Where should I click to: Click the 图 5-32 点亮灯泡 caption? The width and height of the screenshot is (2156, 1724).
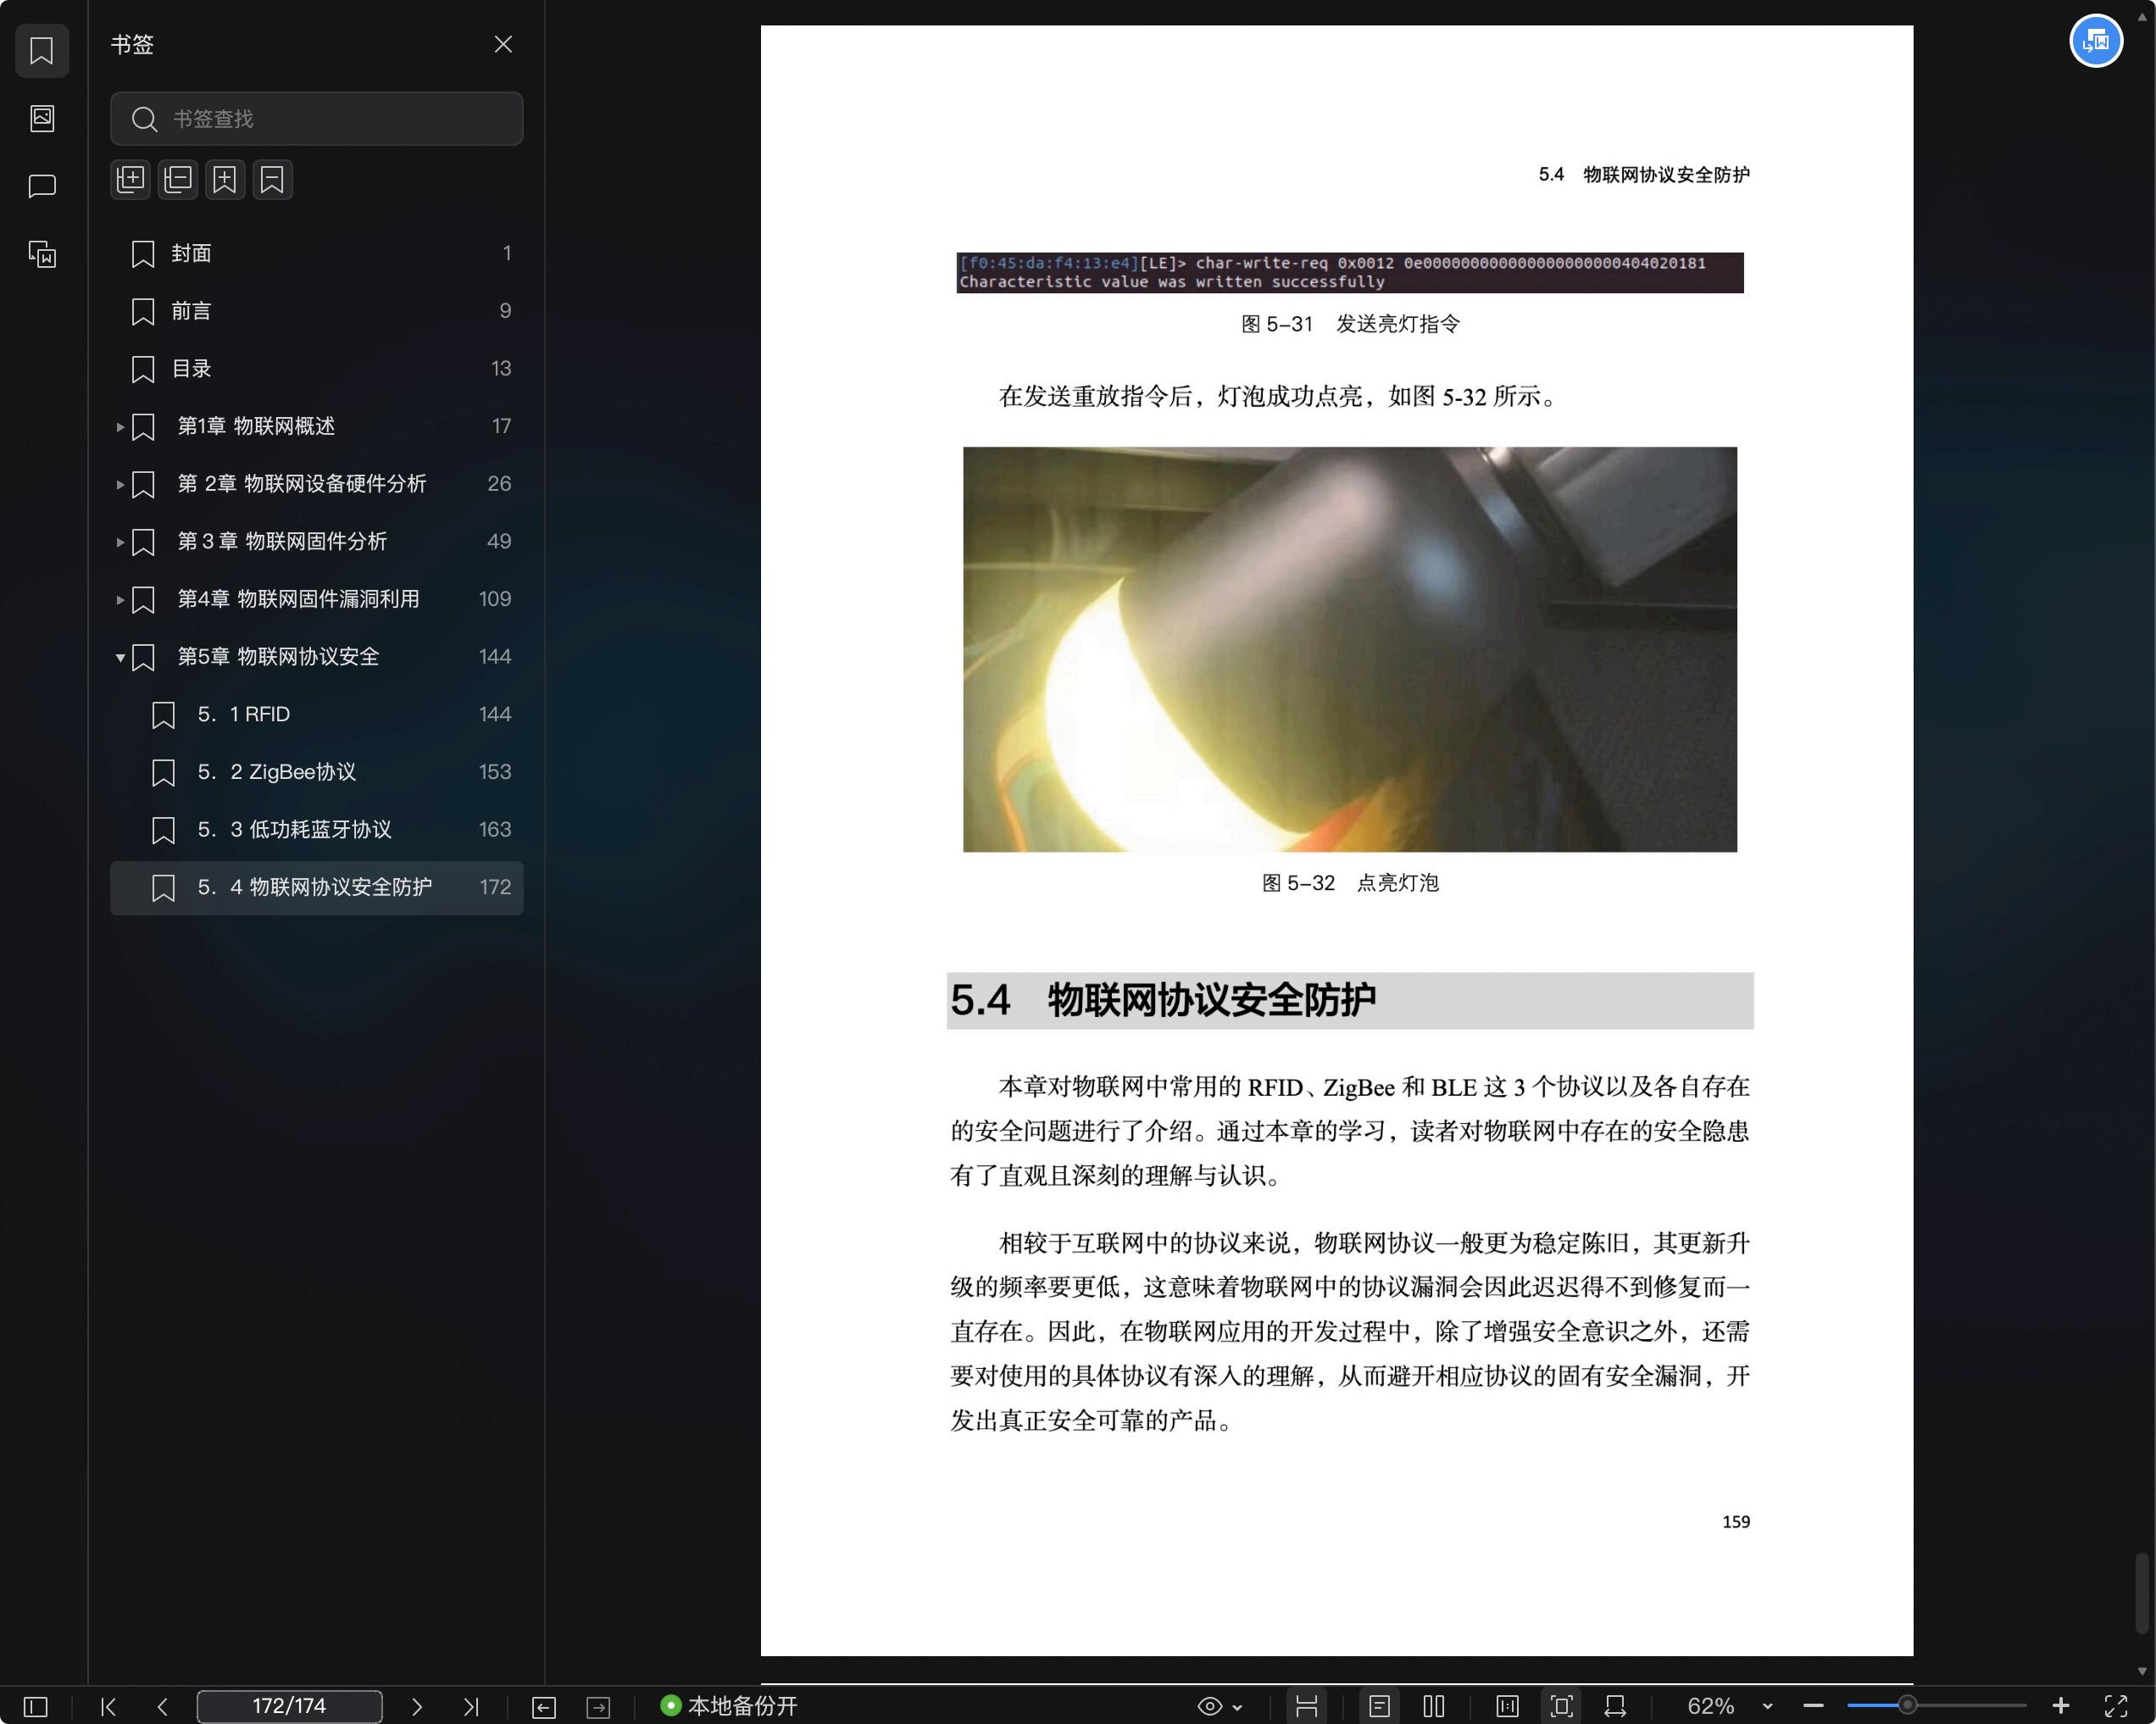[1350, 883]
